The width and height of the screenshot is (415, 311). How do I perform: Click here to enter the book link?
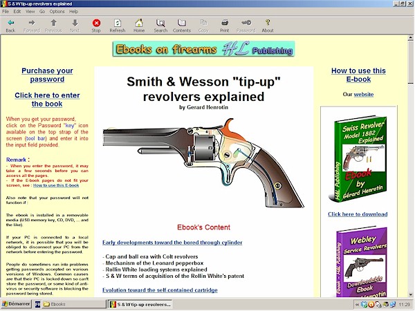click(47, 100)
